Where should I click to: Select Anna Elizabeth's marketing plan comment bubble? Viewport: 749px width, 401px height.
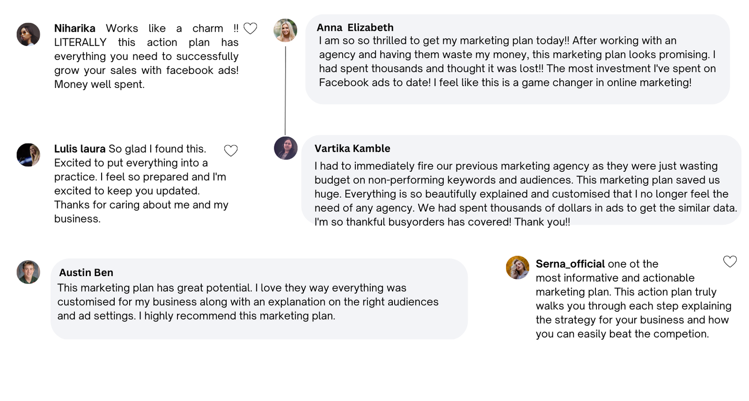[x=517, y=59]
